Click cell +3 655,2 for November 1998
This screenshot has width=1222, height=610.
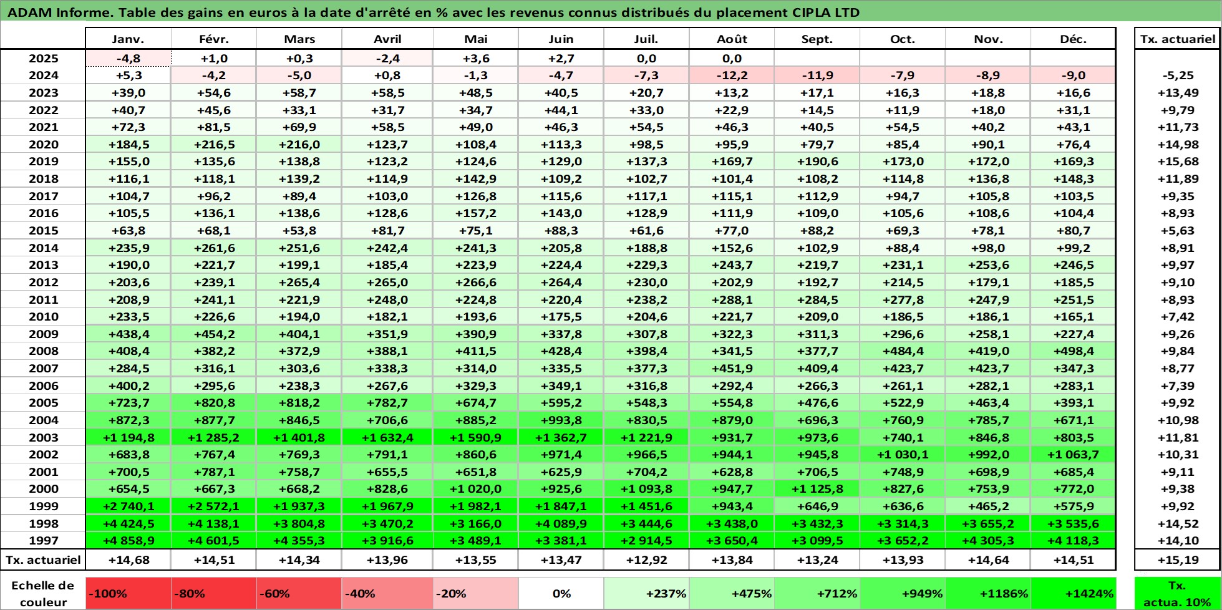click(x=988, y=524)
